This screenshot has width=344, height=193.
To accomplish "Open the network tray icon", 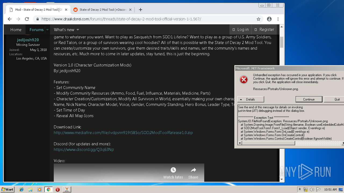I will tap(306, 190).
